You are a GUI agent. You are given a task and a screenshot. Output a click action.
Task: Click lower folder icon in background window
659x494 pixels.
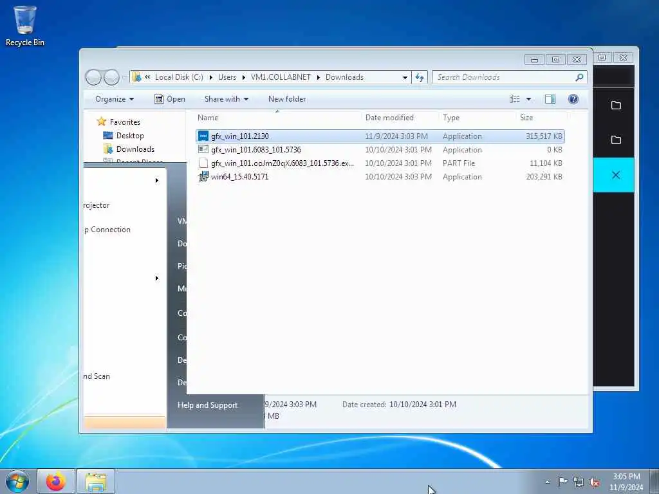pyautogui.click(x=616, y=140)
